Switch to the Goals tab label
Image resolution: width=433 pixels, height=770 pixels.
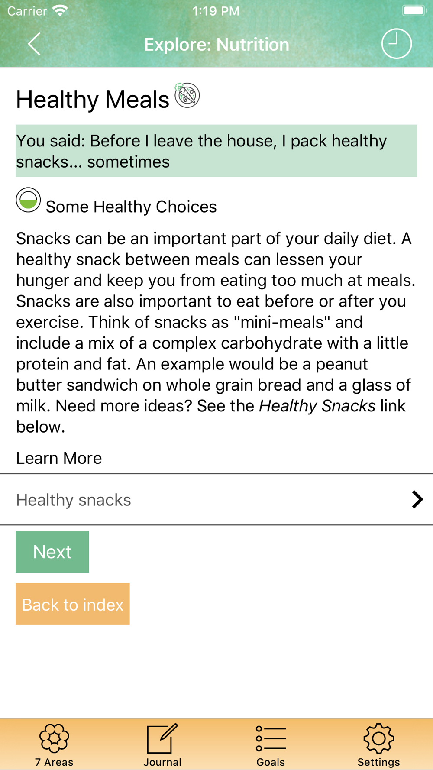click(x=271, y=762)
